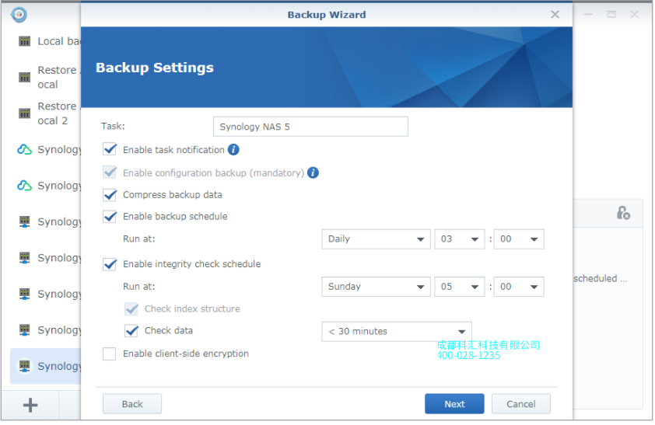The width and height of the screenshot is (655, 425).
Task: Open the integrity check minute dropdown
Action: coord(519,287)
